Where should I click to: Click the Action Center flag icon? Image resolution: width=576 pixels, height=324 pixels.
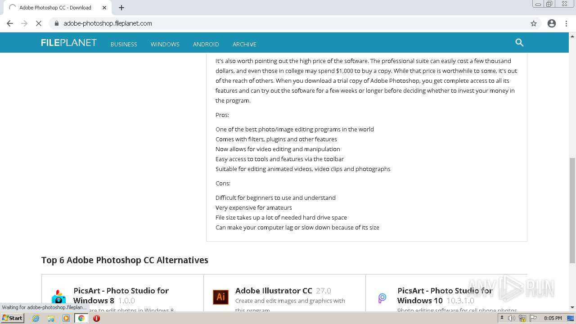[532, 318]
